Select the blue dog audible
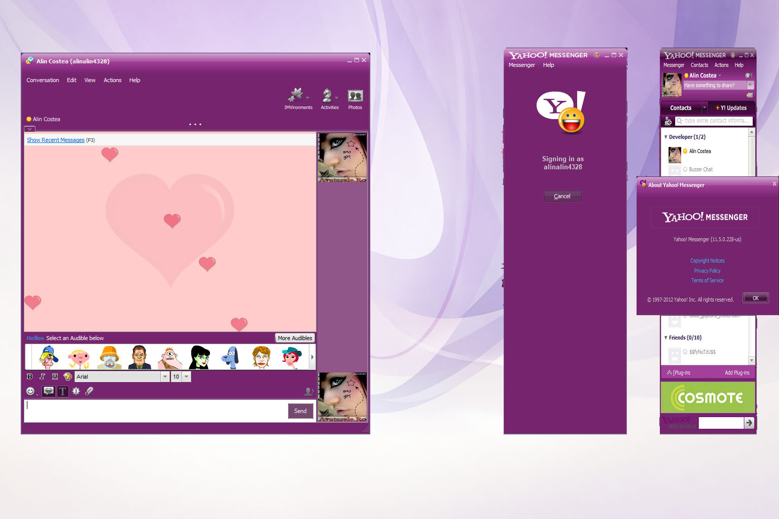The height and width of the screenshot is (519, 779). (x=230, y=357)
